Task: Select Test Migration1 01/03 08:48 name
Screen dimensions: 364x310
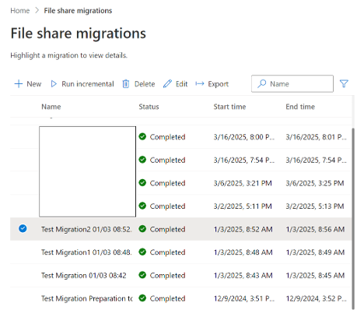Action: click(x=86, y=252)
